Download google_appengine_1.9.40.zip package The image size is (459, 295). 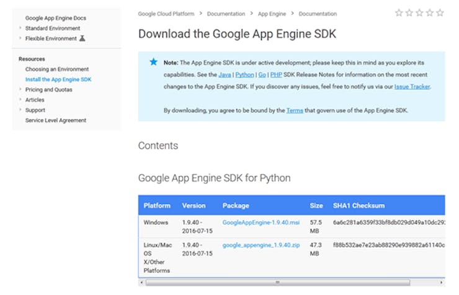[261, 245]
